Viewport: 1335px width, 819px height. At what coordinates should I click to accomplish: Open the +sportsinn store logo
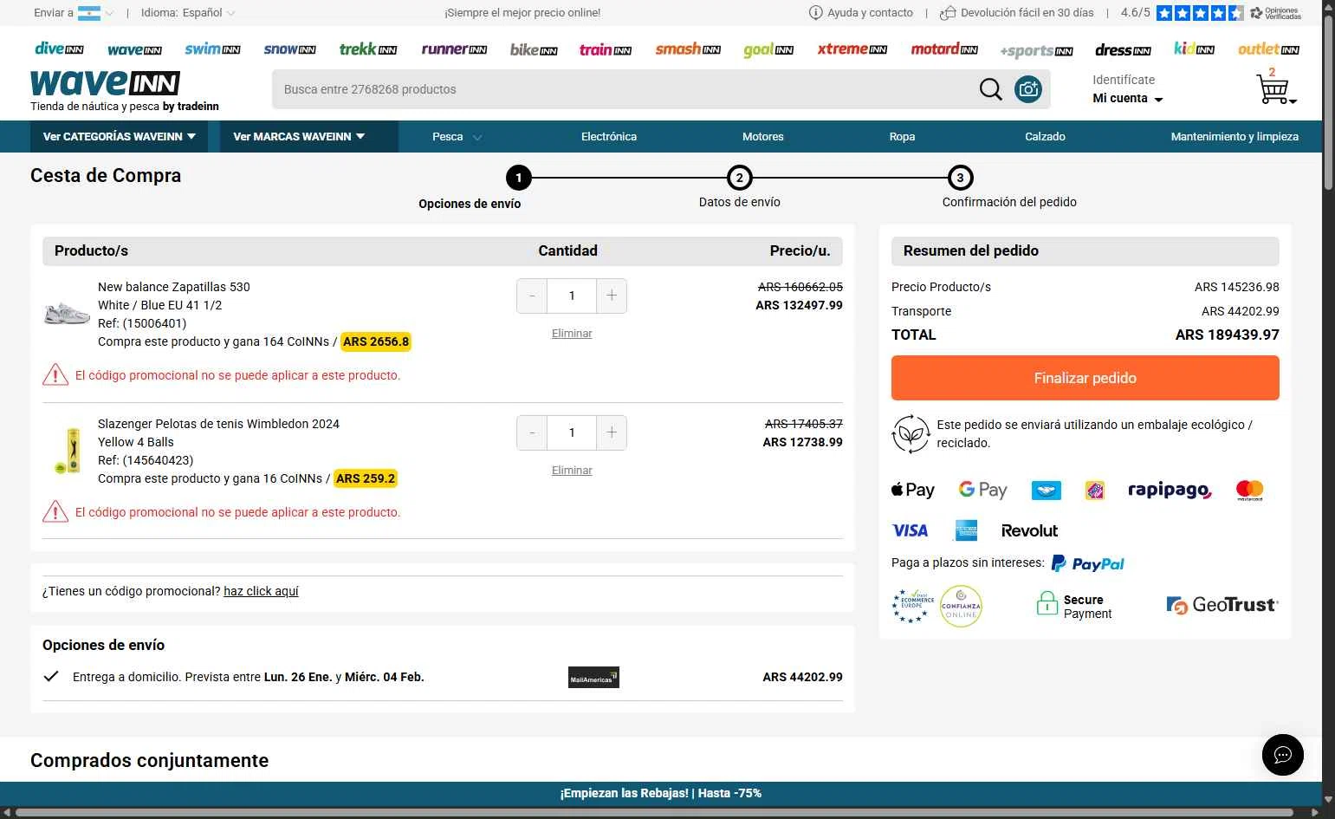1036,50
